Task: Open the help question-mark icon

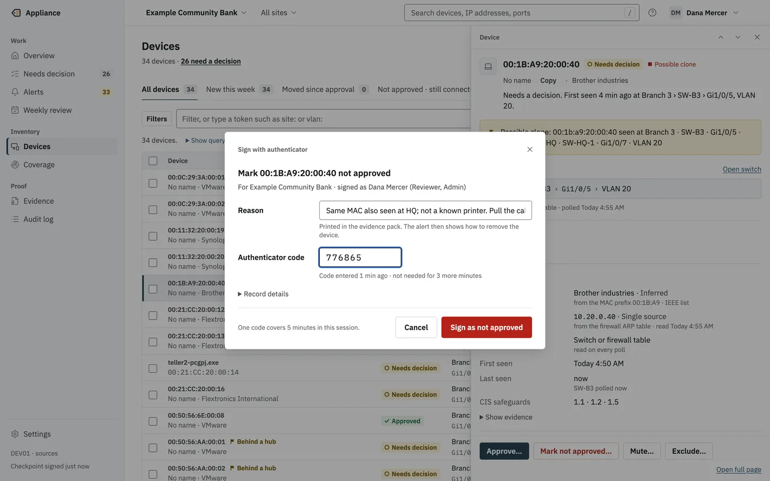Action: (x=652, y=13)
